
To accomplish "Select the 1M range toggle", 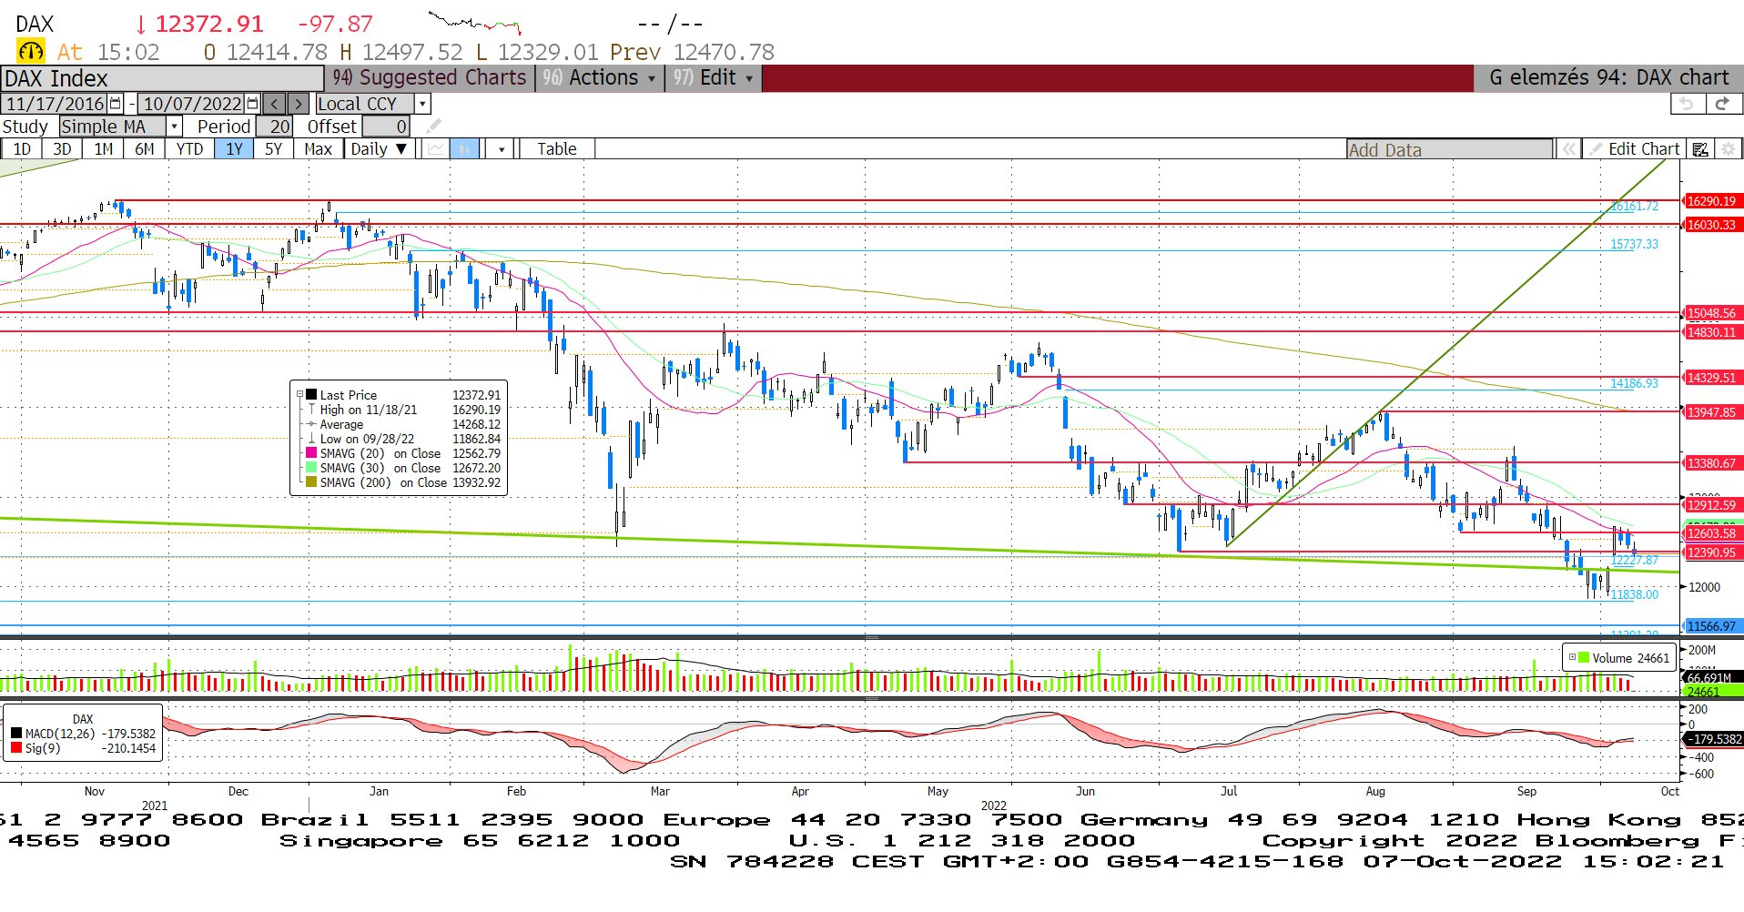I will 104,149.
